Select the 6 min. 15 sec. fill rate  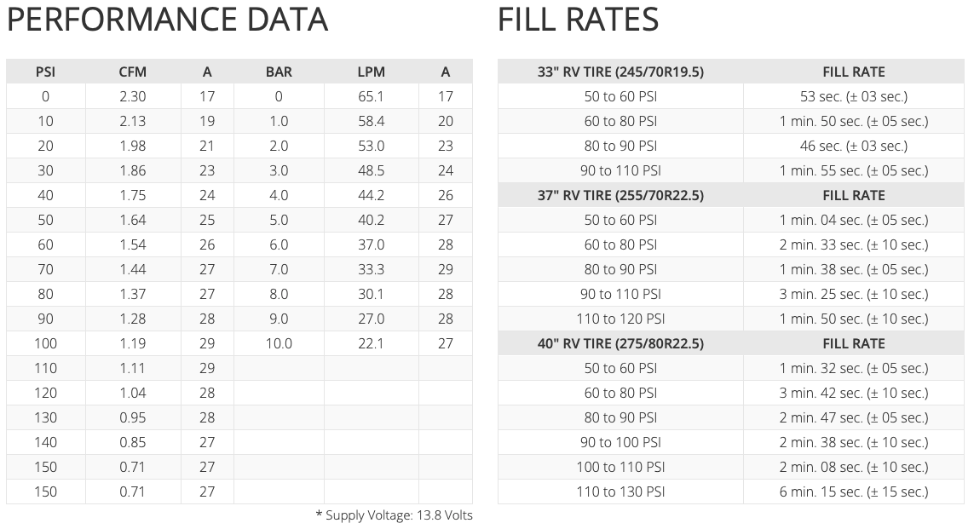853,492
